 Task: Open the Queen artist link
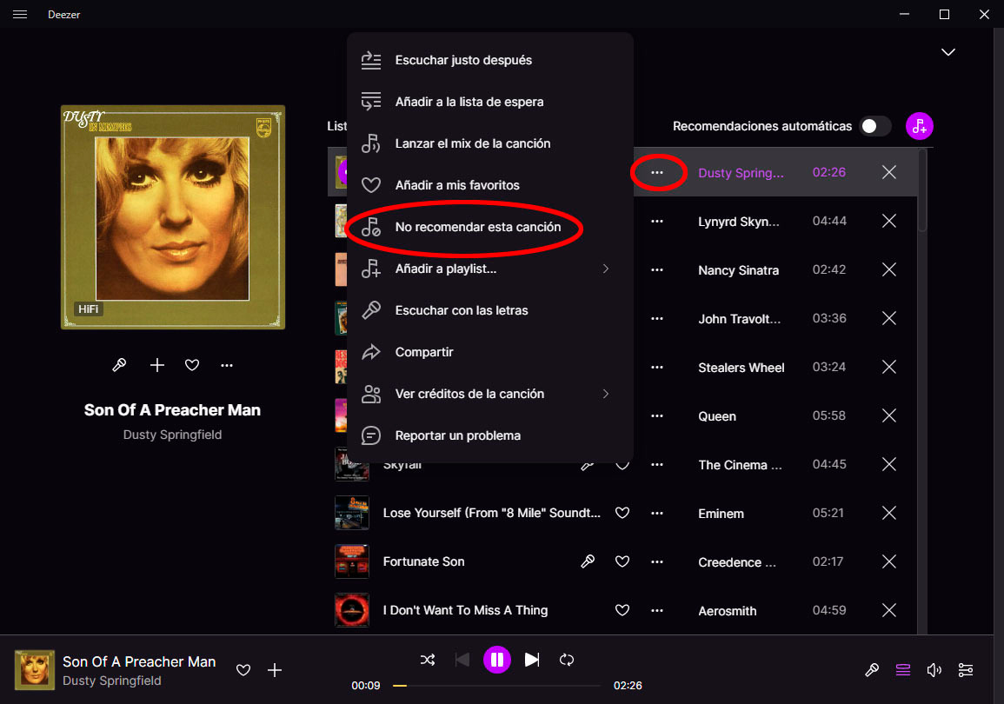coord(716,416)
